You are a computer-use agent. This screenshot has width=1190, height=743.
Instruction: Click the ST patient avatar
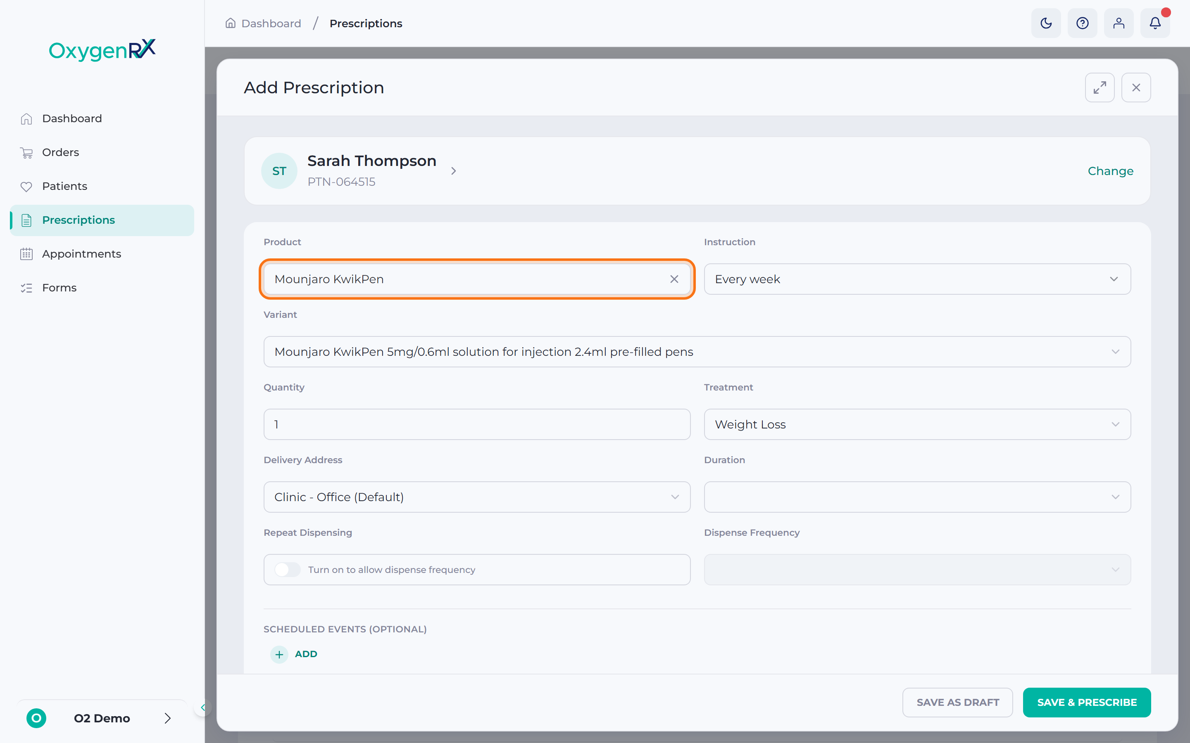[279, 171]
